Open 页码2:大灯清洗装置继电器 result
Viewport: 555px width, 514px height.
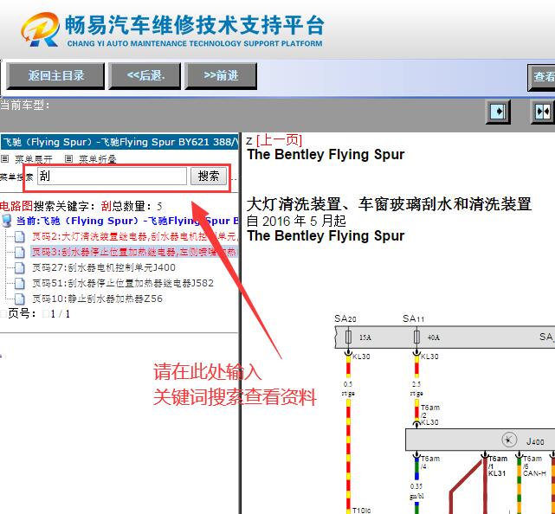(135, 236)
